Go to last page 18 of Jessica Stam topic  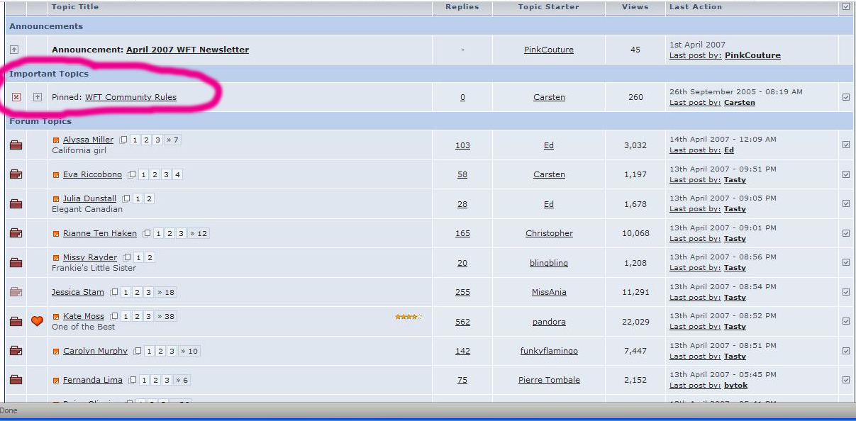[x=166, y=292]
